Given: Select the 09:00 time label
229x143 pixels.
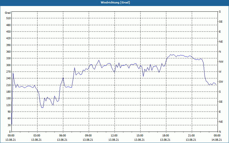Looking at the screenshot, I should click(x=89, y=136).
